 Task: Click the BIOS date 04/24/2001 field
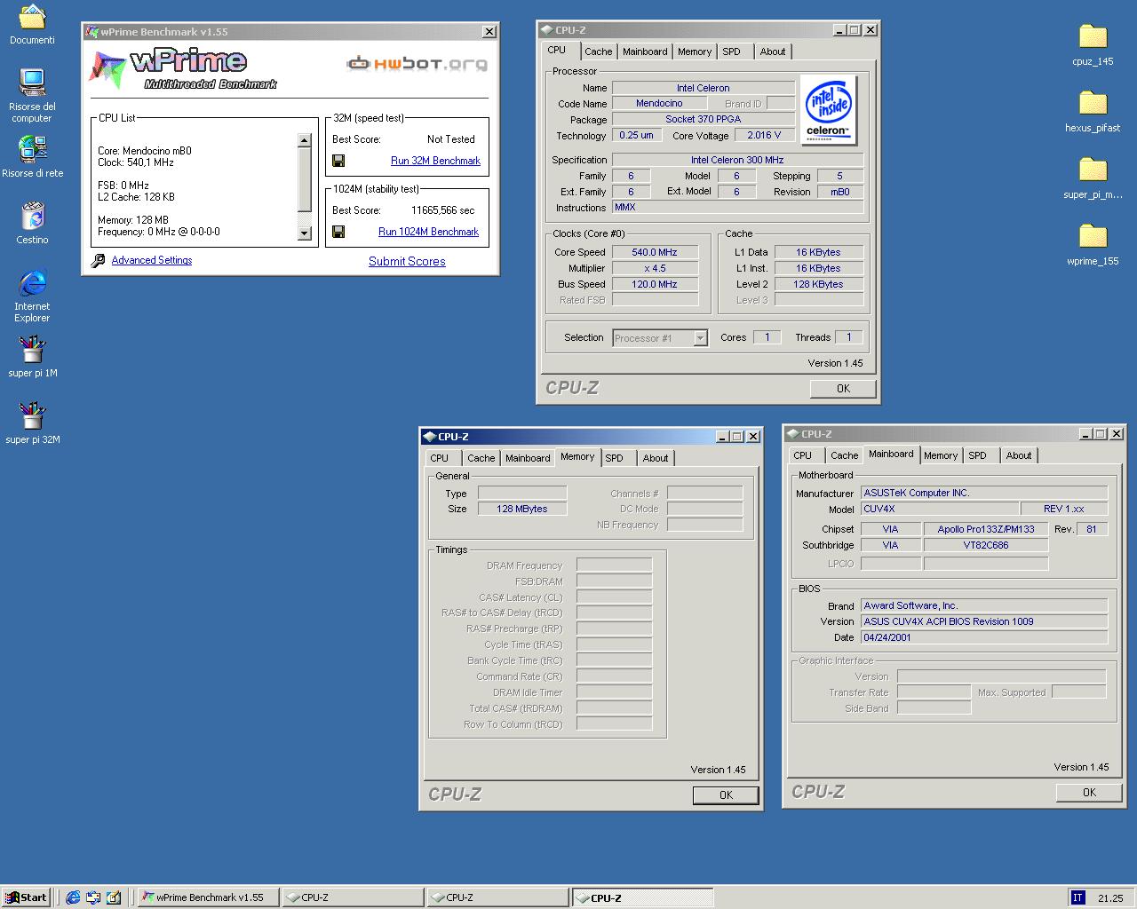(984, 637)
